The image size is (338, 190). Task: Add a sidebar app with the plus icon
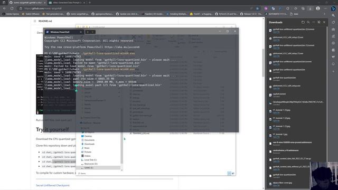(333, 71)
